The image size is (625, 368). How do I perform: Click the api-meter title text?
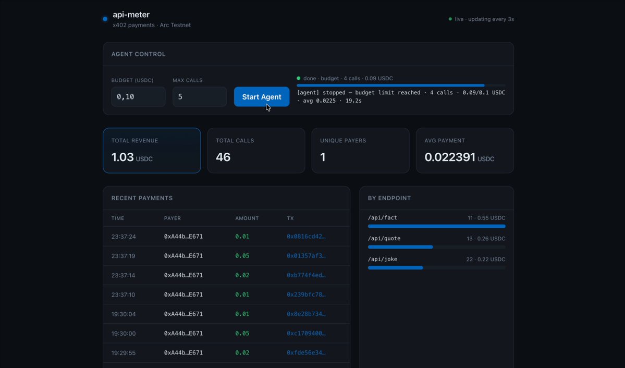(x=131, y=15)
